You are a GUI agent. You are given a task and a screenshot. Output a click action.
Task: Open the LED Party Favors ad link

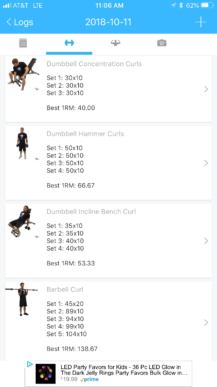coord(124,370)
